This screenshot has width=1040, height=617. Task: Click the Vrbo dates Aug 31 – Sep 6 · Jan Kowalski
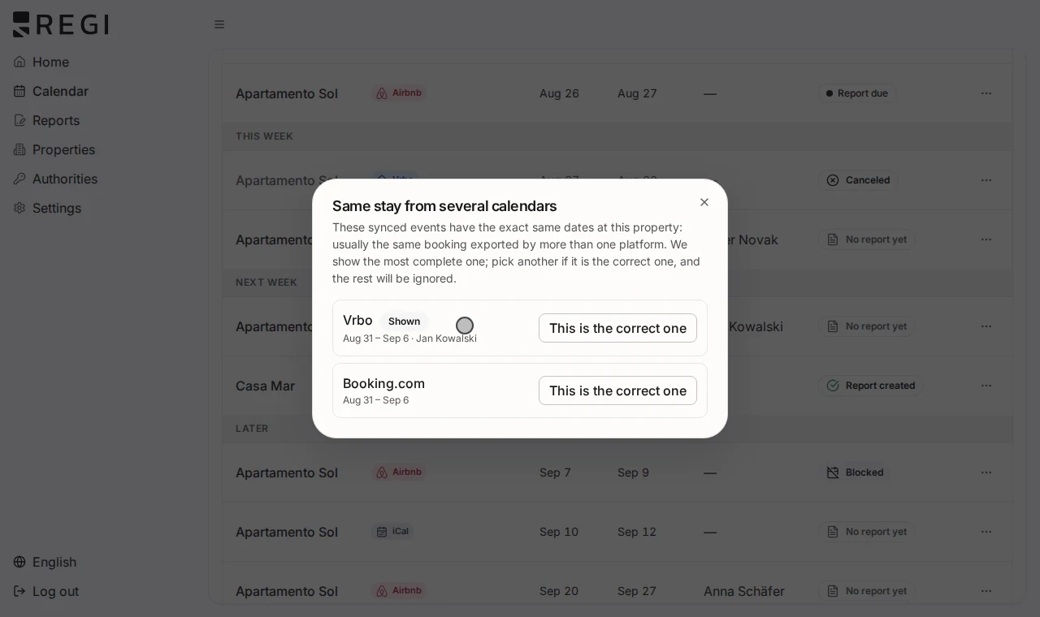click(x=409, y=339)
